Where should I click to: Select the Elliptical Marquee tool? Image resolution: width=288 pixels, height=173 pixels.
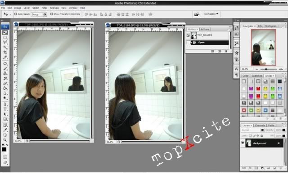(5, 38)
